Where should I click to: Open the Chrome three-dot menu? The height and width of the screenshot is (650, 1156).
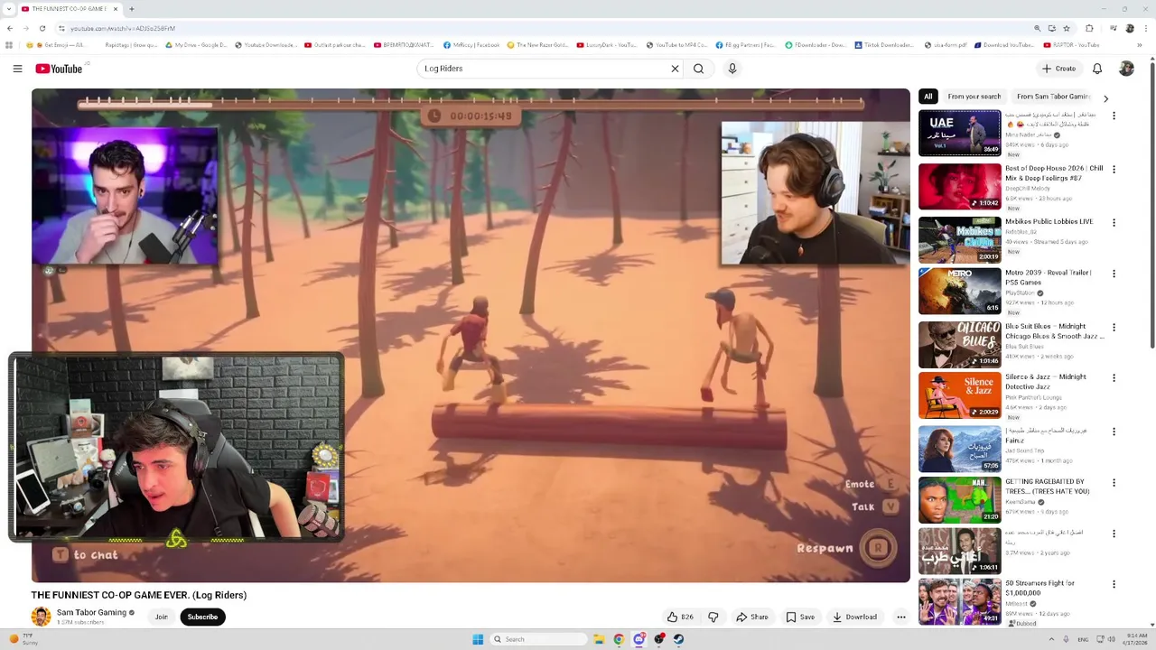pyautogui.click(x=1145, y=28)
